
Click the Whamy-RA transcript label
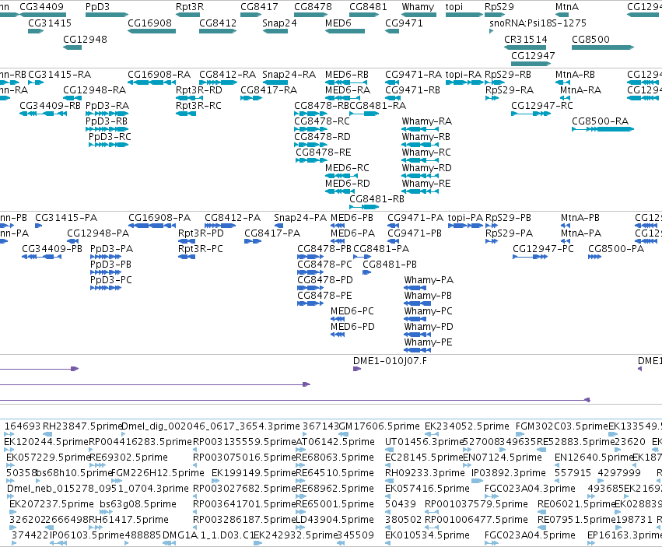pos(427,121)
